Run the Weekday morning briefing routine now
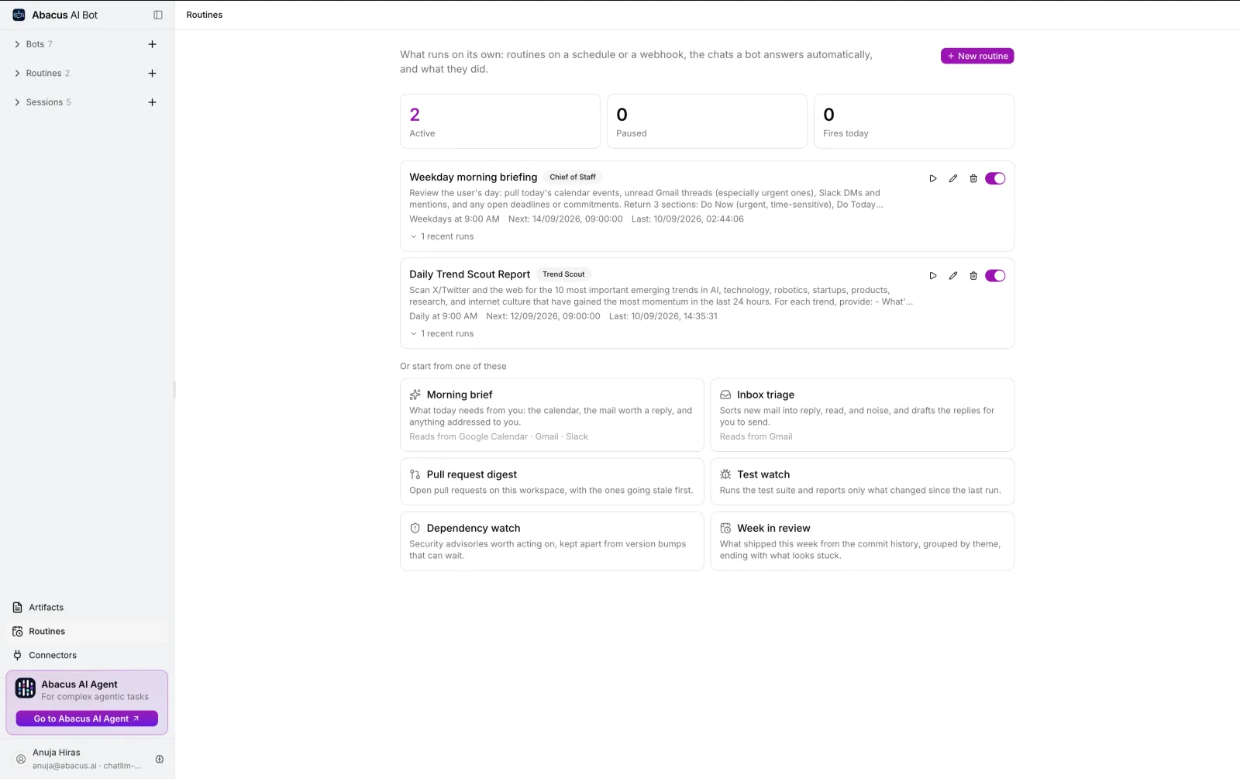The image size is (1240, 779). tap(932, 178)
